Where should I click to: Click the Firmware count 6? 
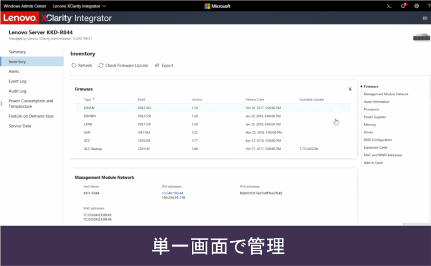350,89
